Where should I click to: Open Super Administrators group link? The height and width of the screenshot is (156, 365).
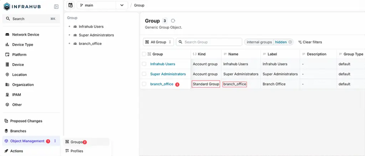[168, 74]
